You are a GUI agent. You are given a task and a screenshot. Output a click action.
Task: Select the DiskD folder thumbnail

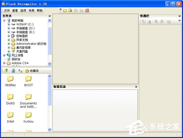pos(10,99)
